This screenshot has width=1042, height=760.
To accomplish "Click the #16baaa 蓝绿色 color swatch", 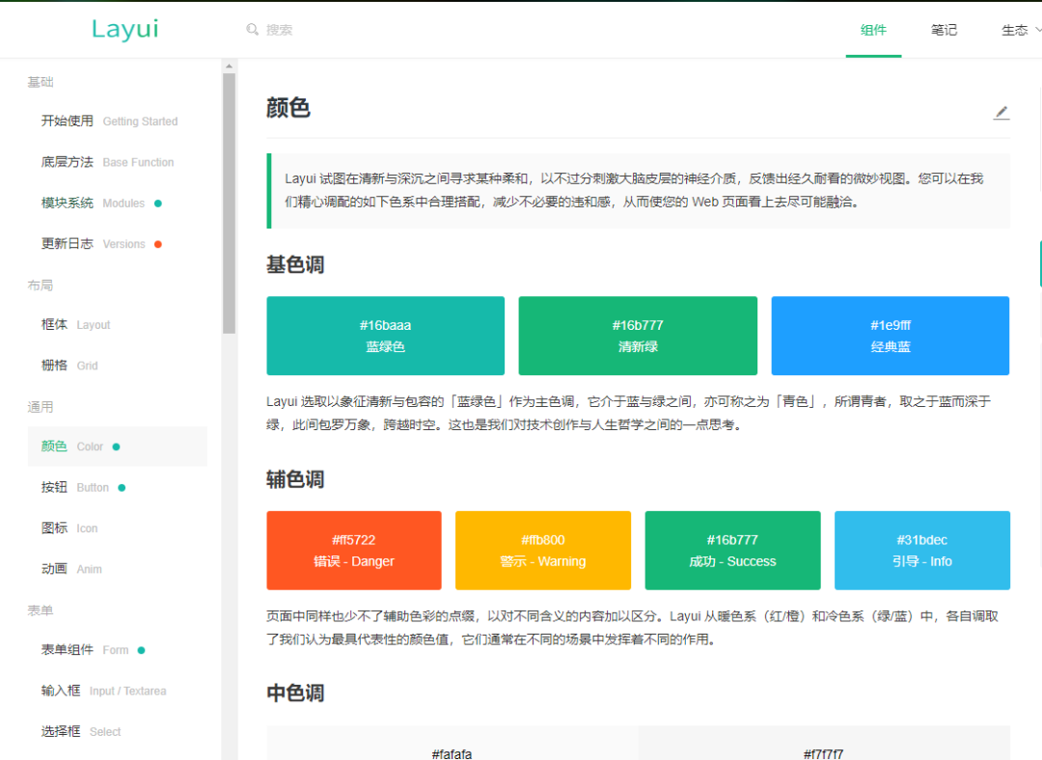I will (385, 336).
